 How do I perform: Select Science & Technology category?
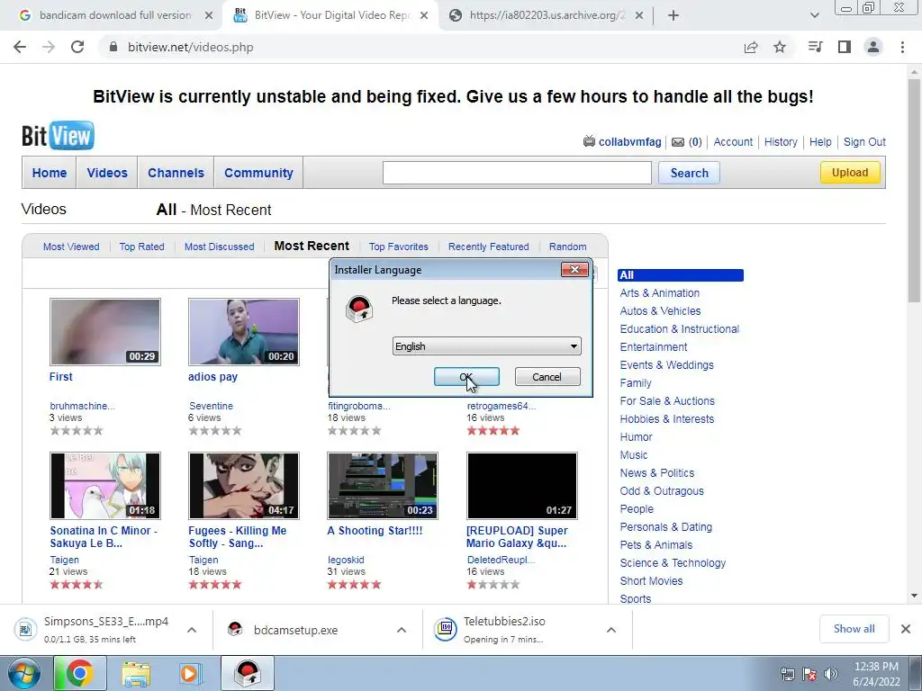click(673, 563)
